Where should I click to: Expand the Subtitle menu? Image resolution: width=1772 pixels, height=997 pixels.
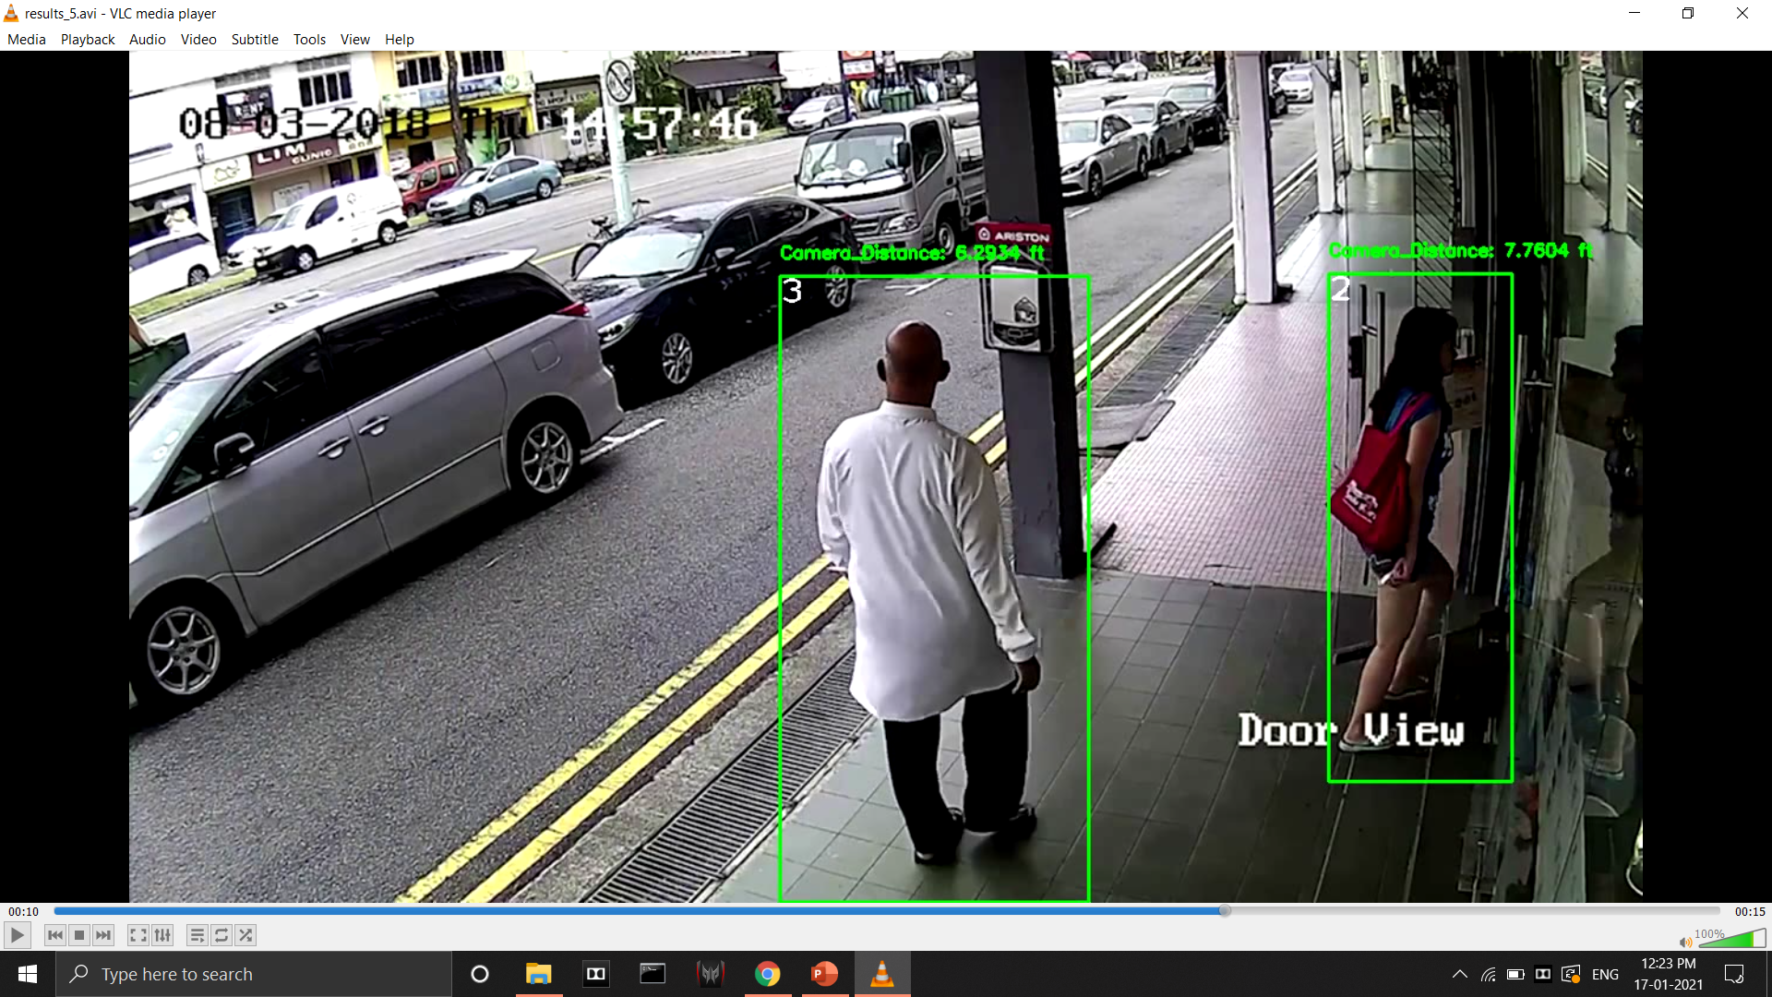coord(255,39)
